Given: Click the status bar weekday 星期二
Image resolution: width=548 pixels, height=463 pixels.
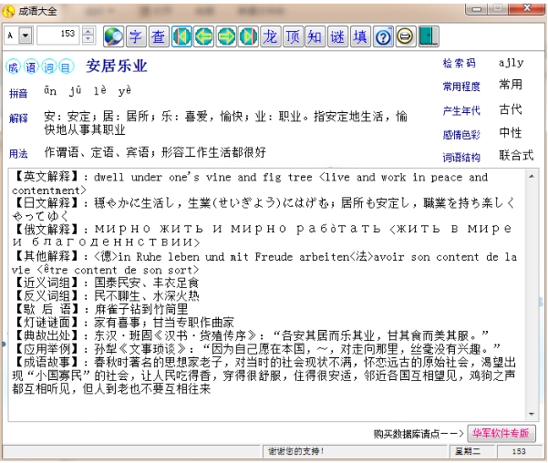Looking at the screenshot, I should coord(468,451).
